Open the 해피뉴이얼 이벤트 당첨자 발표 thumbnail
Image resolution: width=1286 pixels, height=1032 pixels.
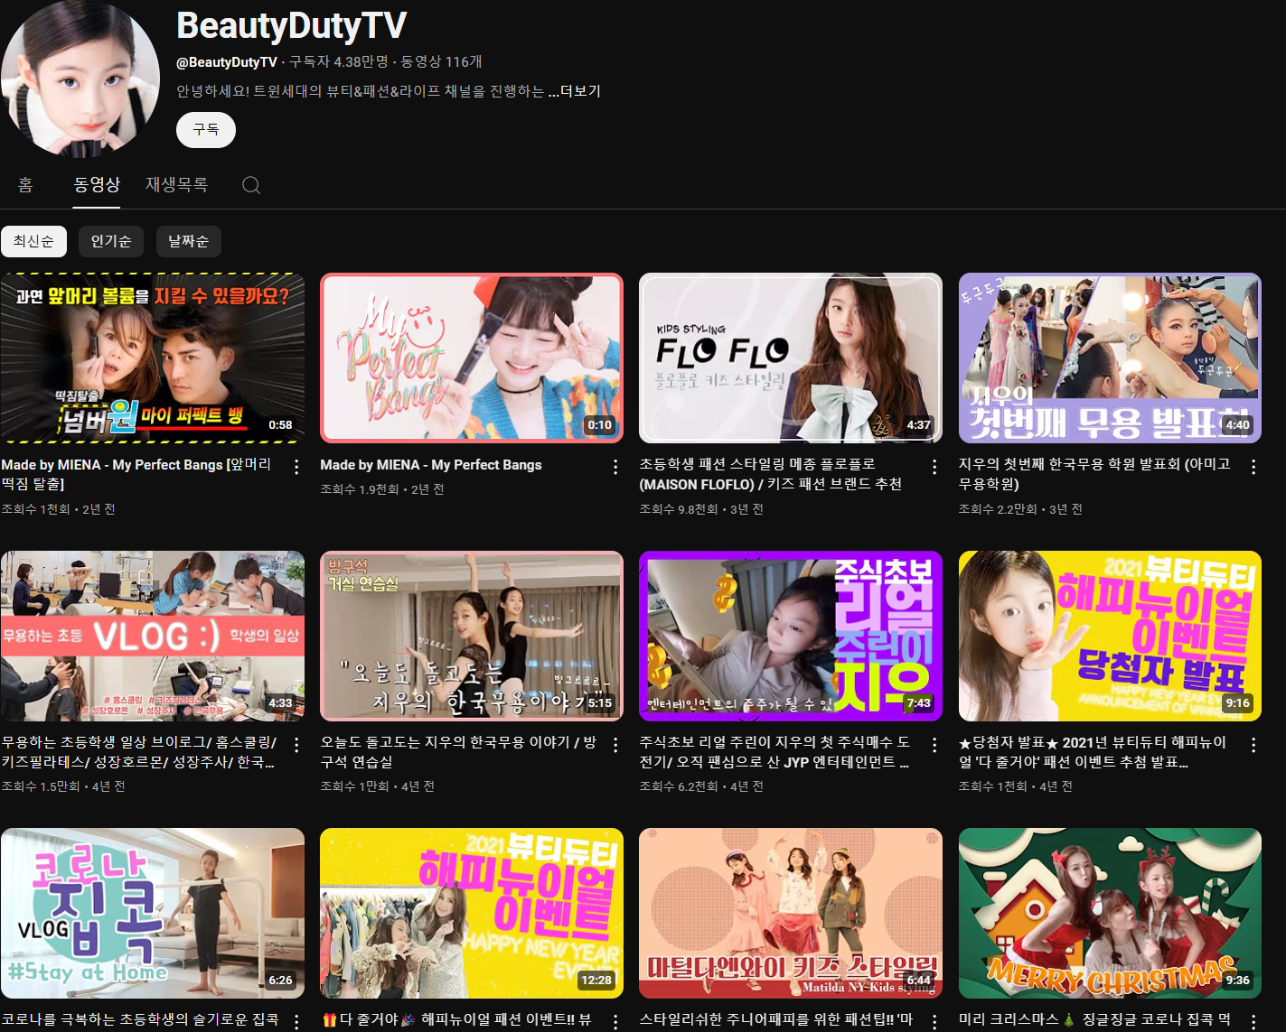(x=1110, y=636)
